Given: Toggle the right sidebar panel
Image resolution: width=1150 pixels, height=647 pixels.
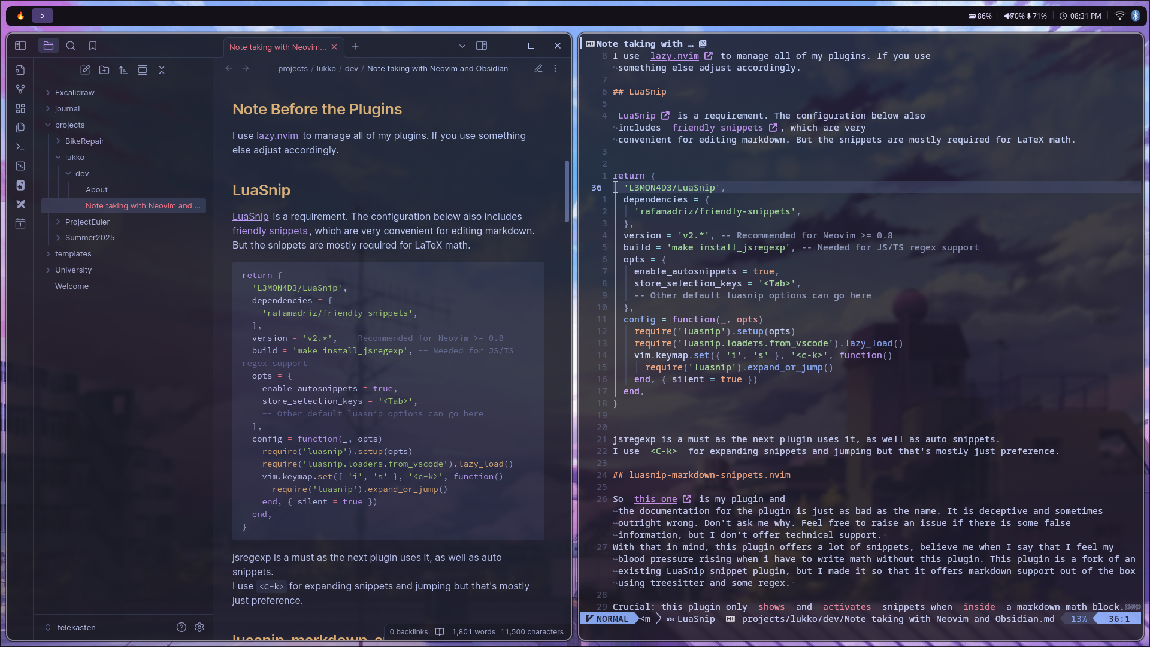Looking at the screenshot, I should (x=481, y=46).
